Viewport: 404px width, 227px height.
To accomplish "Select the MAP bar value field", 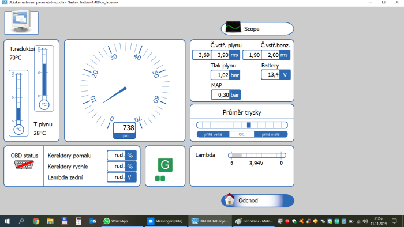I will [226, 95].
